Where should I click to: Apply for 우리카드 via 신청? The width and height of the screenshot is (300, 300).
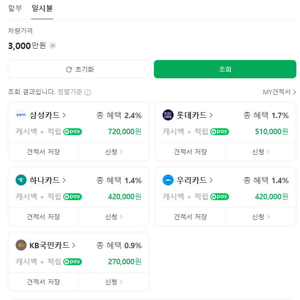point(261,217)
